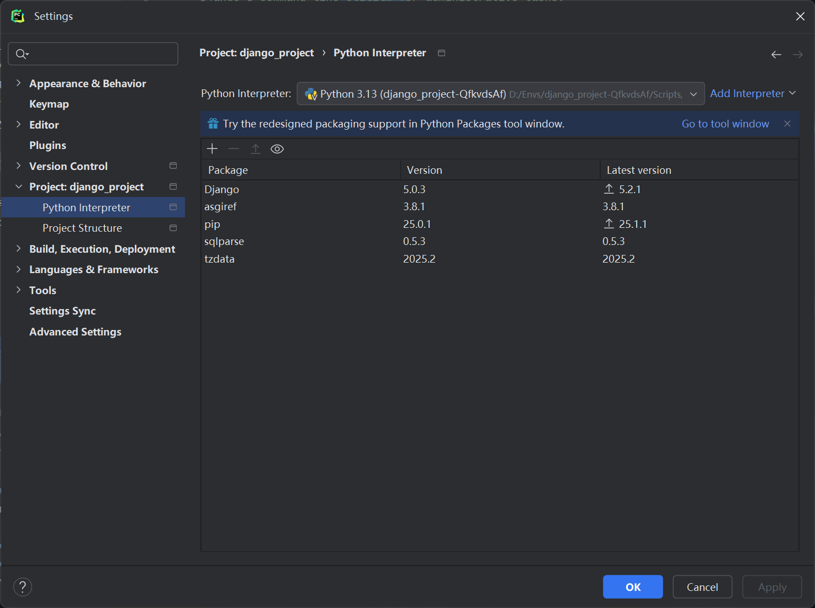Click the OK button
Viewport: 815px width, 608px height.
[633, 587]
